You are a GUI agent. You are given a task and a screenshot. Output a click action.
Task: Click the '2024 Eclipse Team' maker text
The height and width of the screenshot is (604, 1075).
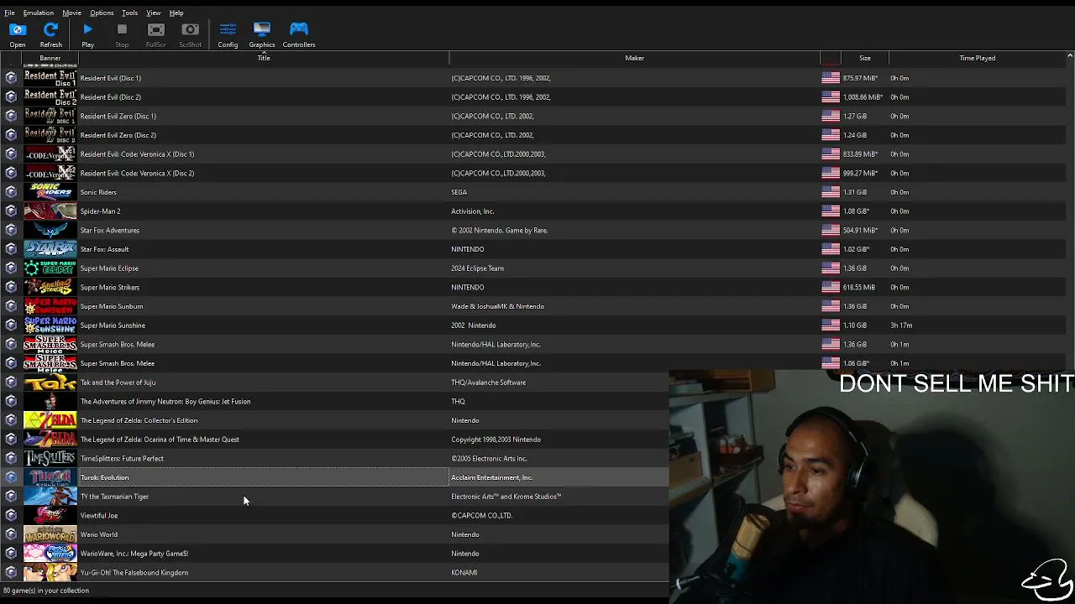click(478, 268)
